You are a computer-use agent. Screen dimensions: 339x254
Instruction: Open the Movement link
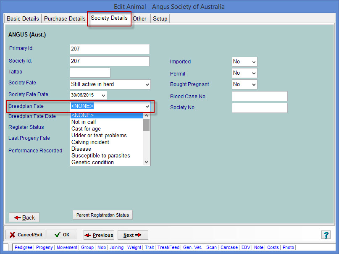click(x=67, y=247)
